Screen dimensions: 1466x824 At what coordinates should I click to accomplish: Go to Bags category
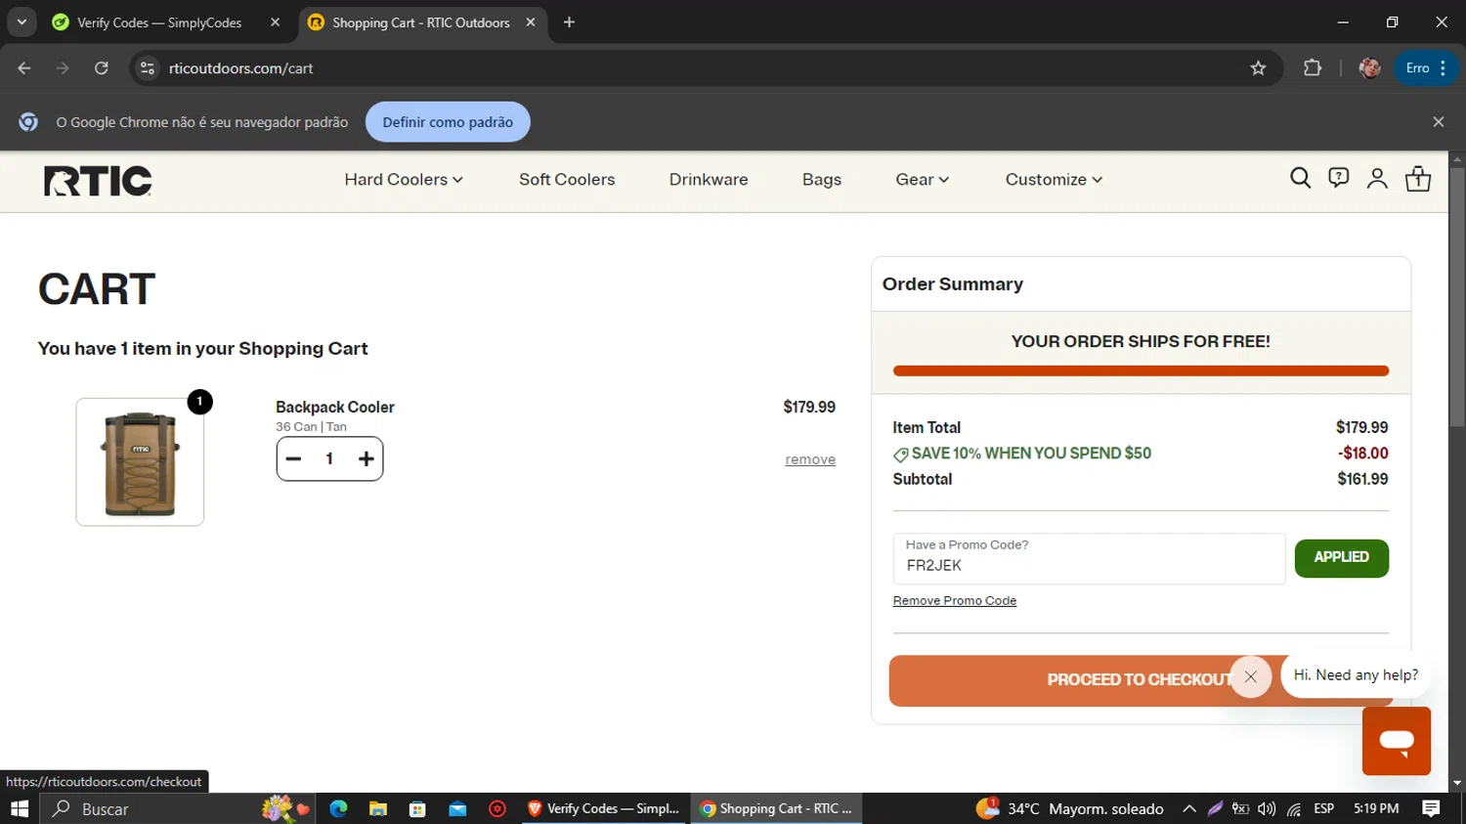point(822,180)
